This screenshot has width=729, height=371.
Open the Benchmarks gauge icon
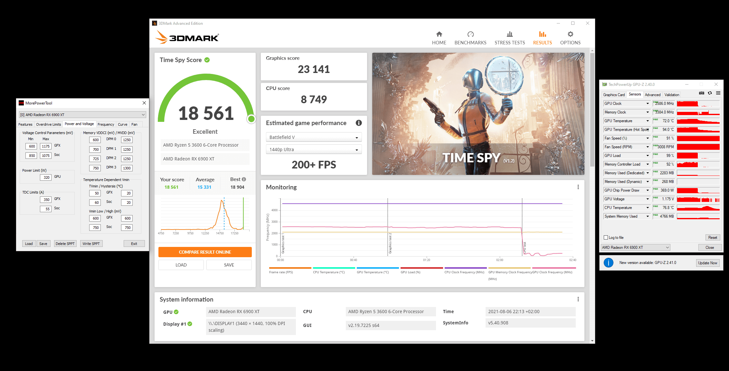tap(470, 34)
